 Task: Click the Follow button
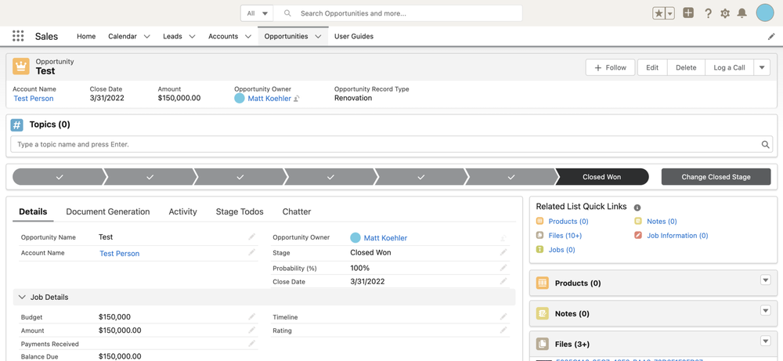(610, 67)
